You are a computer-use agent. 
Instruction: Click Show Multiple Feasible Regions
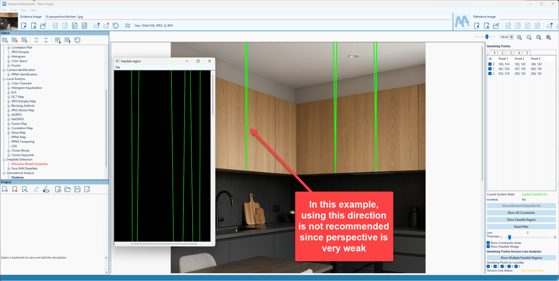pyautogui.click(x=521, y=258)
